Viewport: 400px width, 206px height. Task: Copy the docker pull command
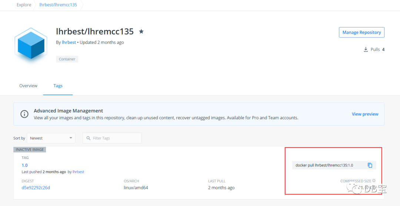(370, 165)
